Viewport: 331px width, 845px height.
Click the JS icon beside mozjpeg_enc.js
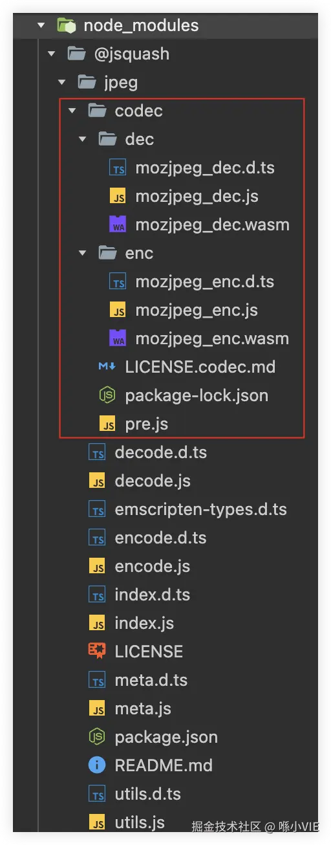click(118, 311)
